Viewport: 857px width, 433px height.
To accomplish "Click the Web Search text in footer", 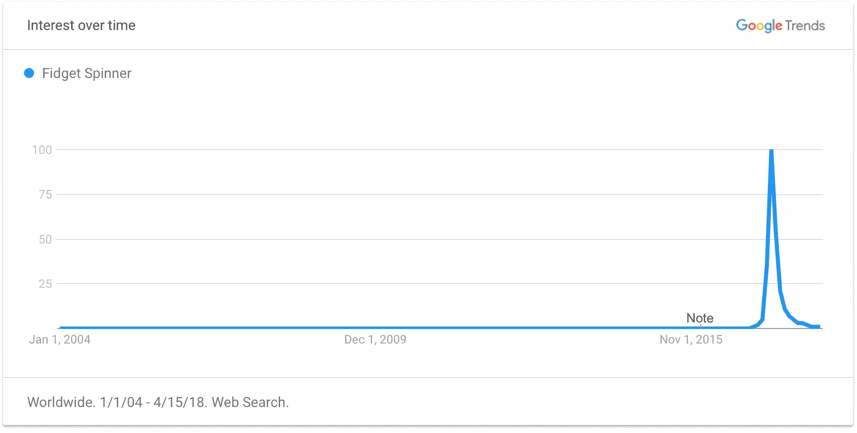I will point(250,402).
